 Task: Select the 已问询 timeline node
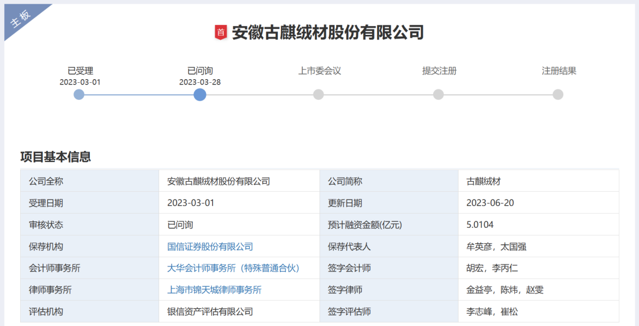click(x=200, y=95)
